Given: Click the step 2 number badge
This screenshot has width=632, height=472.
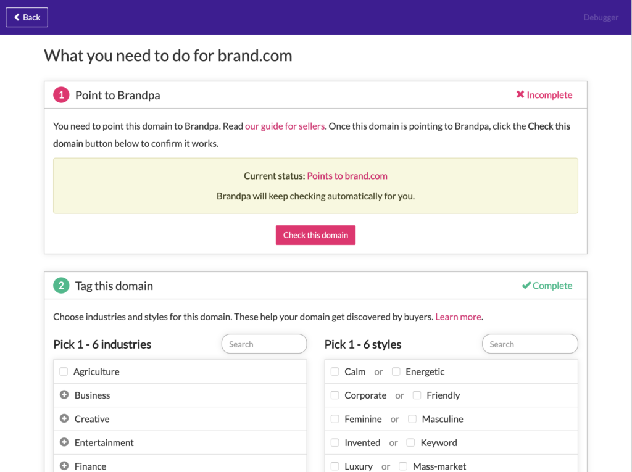Looking at the screenshot, I should [x=61, y=286].
